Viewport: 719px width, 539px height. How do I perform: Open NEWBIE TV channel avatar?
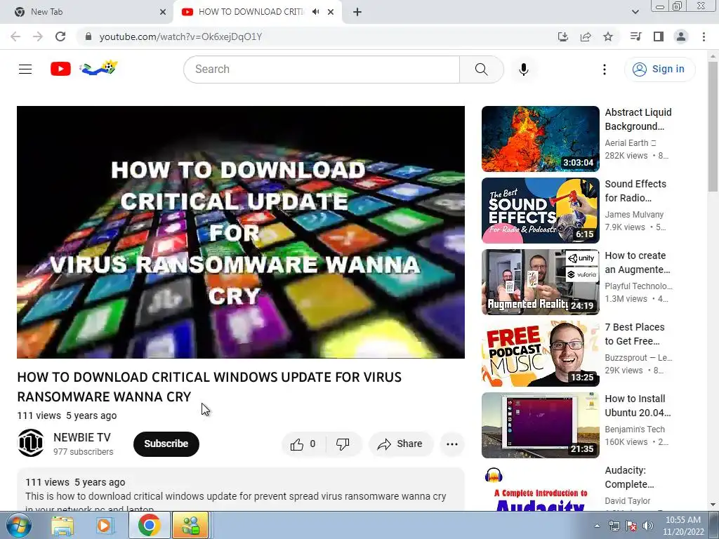[31, 443]
